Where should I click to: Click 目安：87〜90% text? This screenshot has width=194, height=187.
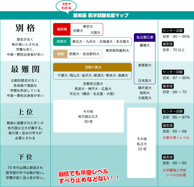pos(176,78)
